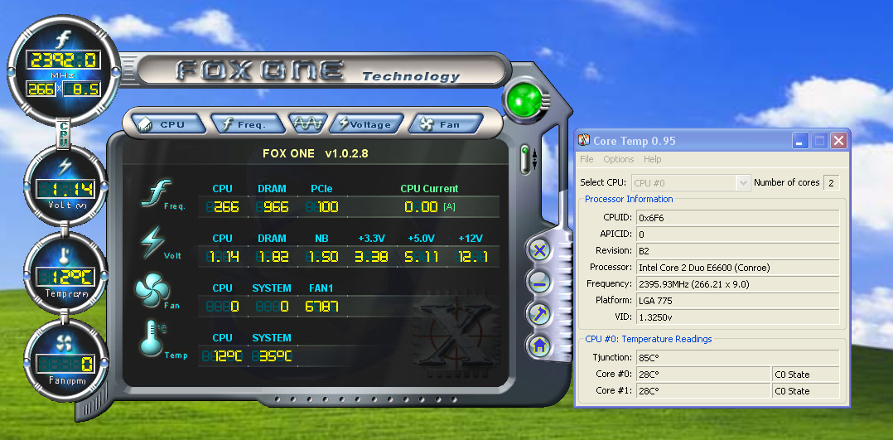Click the green orb indicator button
Viewport: 893px width, 440px height.
point(524,100)
